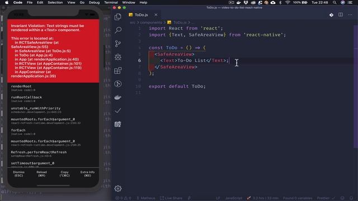Click the feedback smiley in status bar
The width and height of the screenshot is (358, 201).
342,198
